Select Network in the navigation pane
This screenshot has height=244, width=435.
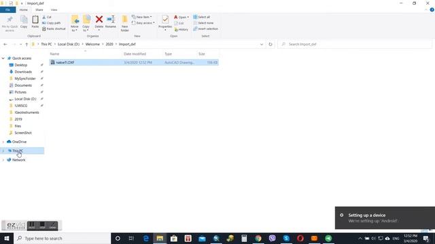tap(18, 160)
